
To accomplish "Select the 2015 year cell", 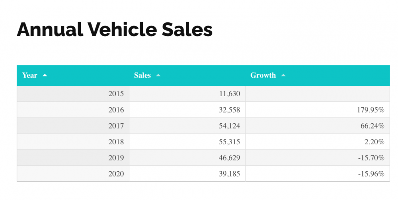I will point(116,94).
